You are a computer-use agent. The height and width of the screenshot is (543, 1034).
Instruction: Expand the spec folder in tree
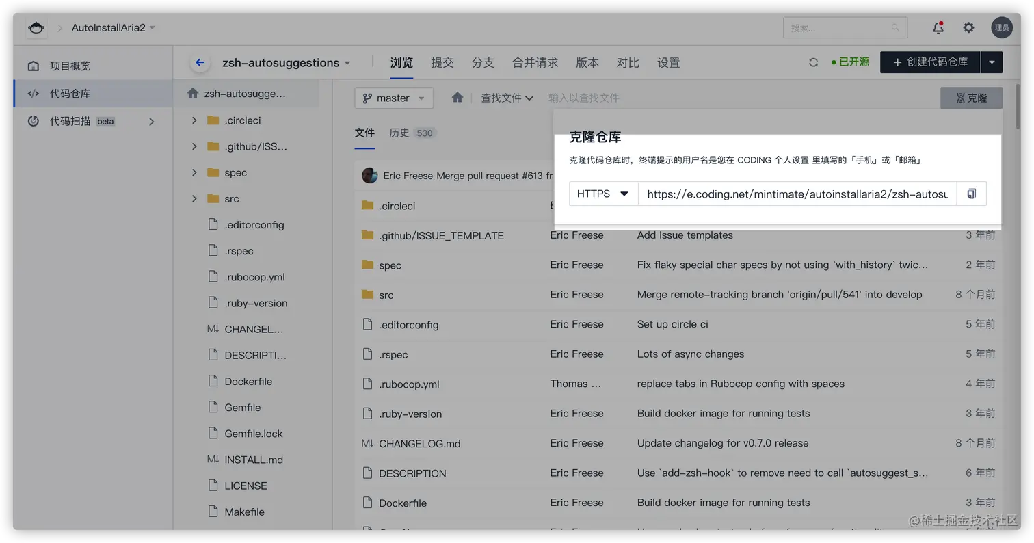(195, 172)
